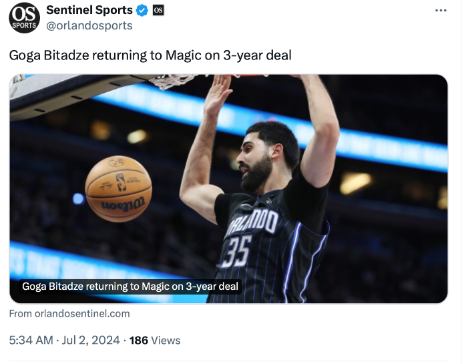Click the Jul 2, 2024 date

(x=90, y=340)
